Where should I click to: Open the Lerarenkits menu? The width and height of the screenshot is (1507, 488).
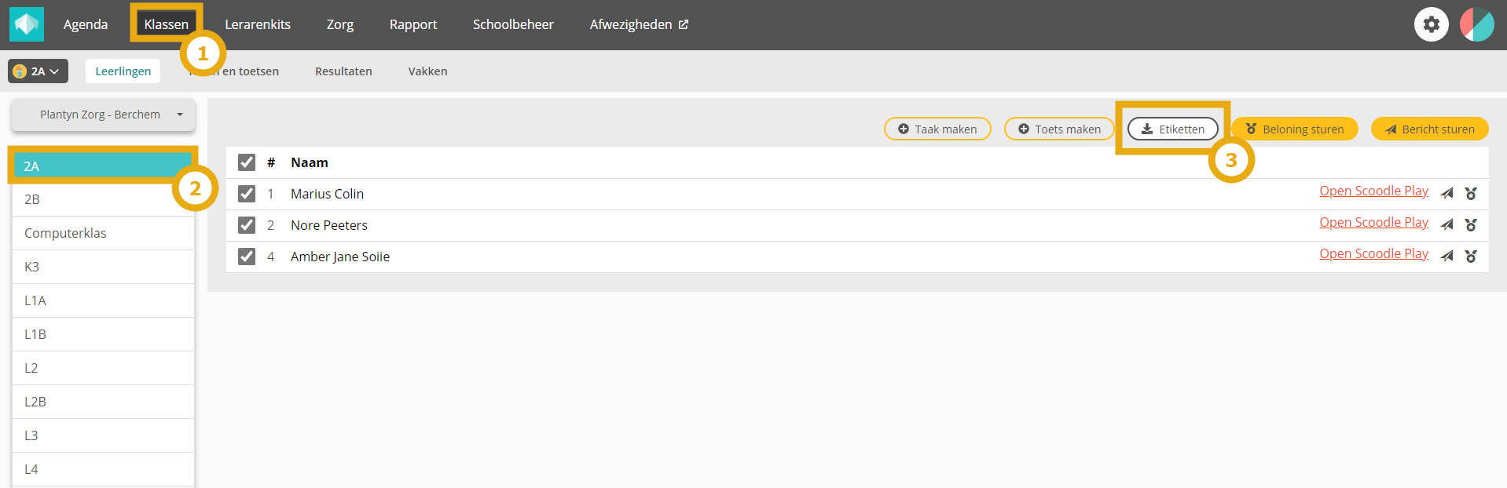257,24
